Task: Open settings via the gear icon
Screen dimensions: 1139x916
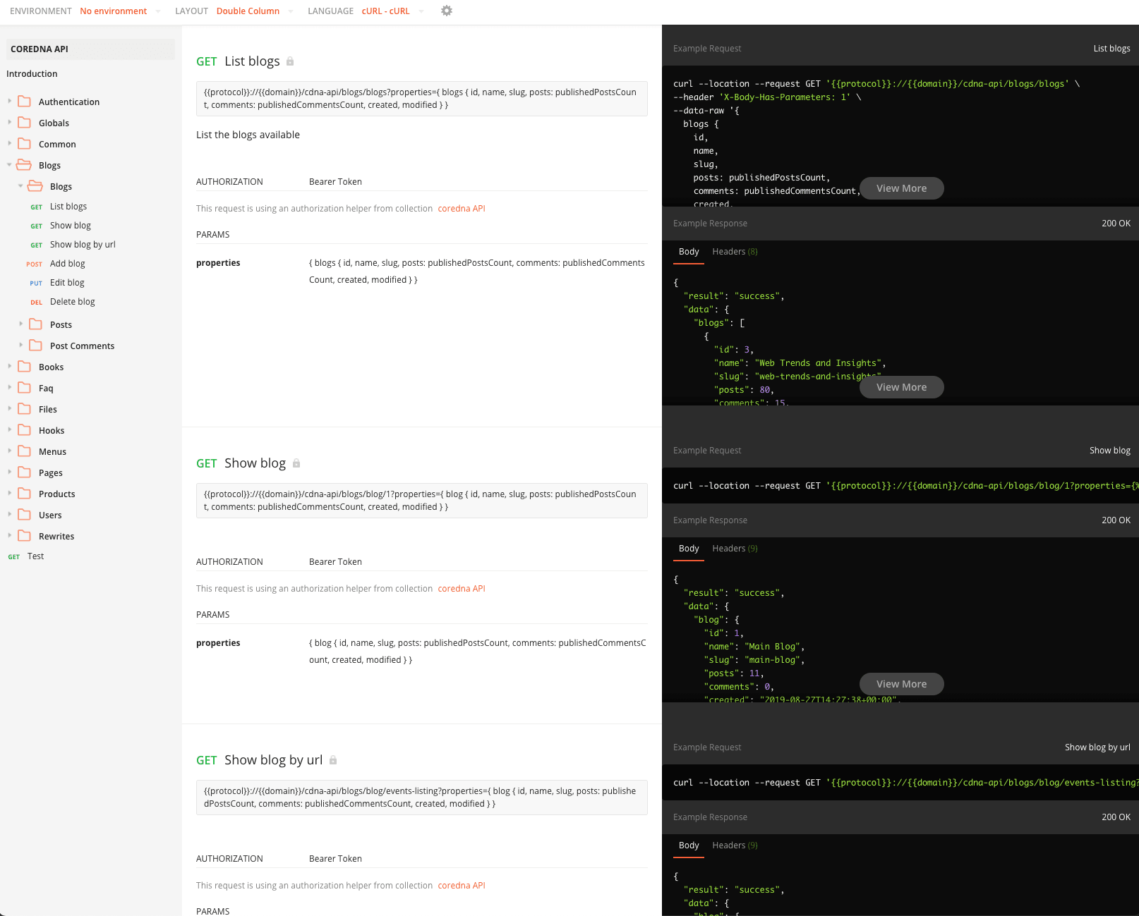Action: [446, 11]
